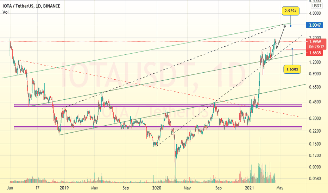Click the 4.0000 price axis value
This screenshot has height=193, width=328.
pos(315,13)
